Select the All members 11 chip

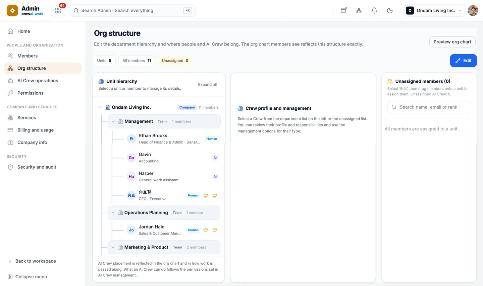[x=137, y=61]
